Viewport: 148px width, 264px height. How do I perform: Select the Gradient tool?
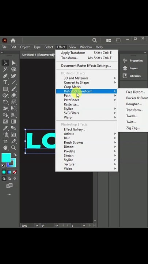click(x=14, y=121)
